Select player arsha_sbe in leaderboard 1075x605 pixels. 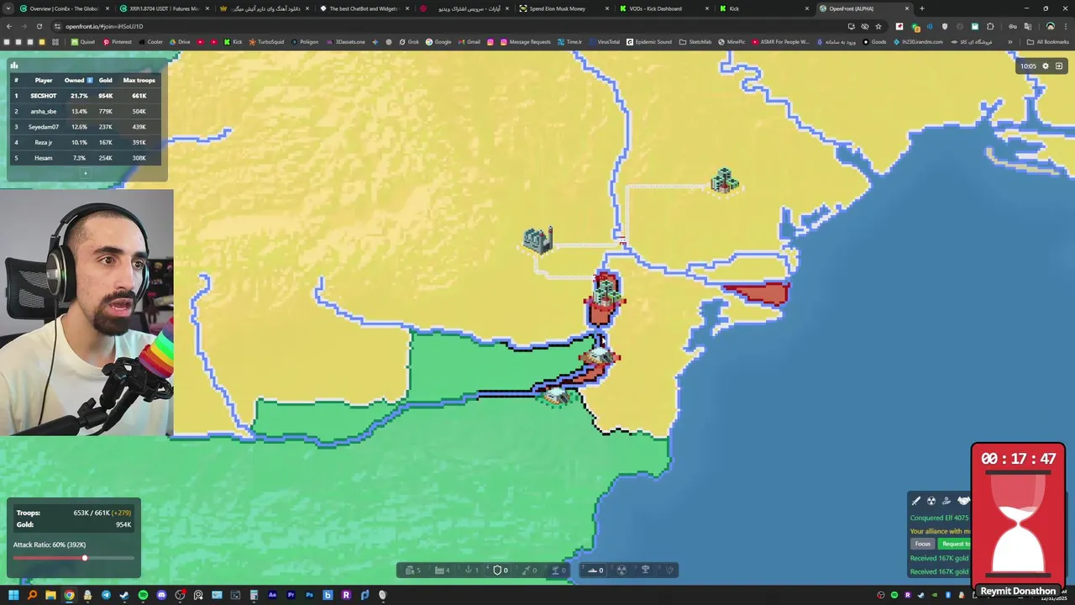[x=44, y=111]
